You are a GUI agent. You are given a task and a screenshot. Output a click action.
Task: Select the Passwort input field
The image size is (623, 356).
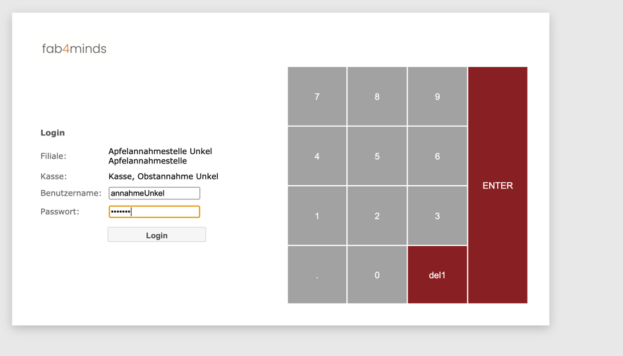click(x=154, y=211)
